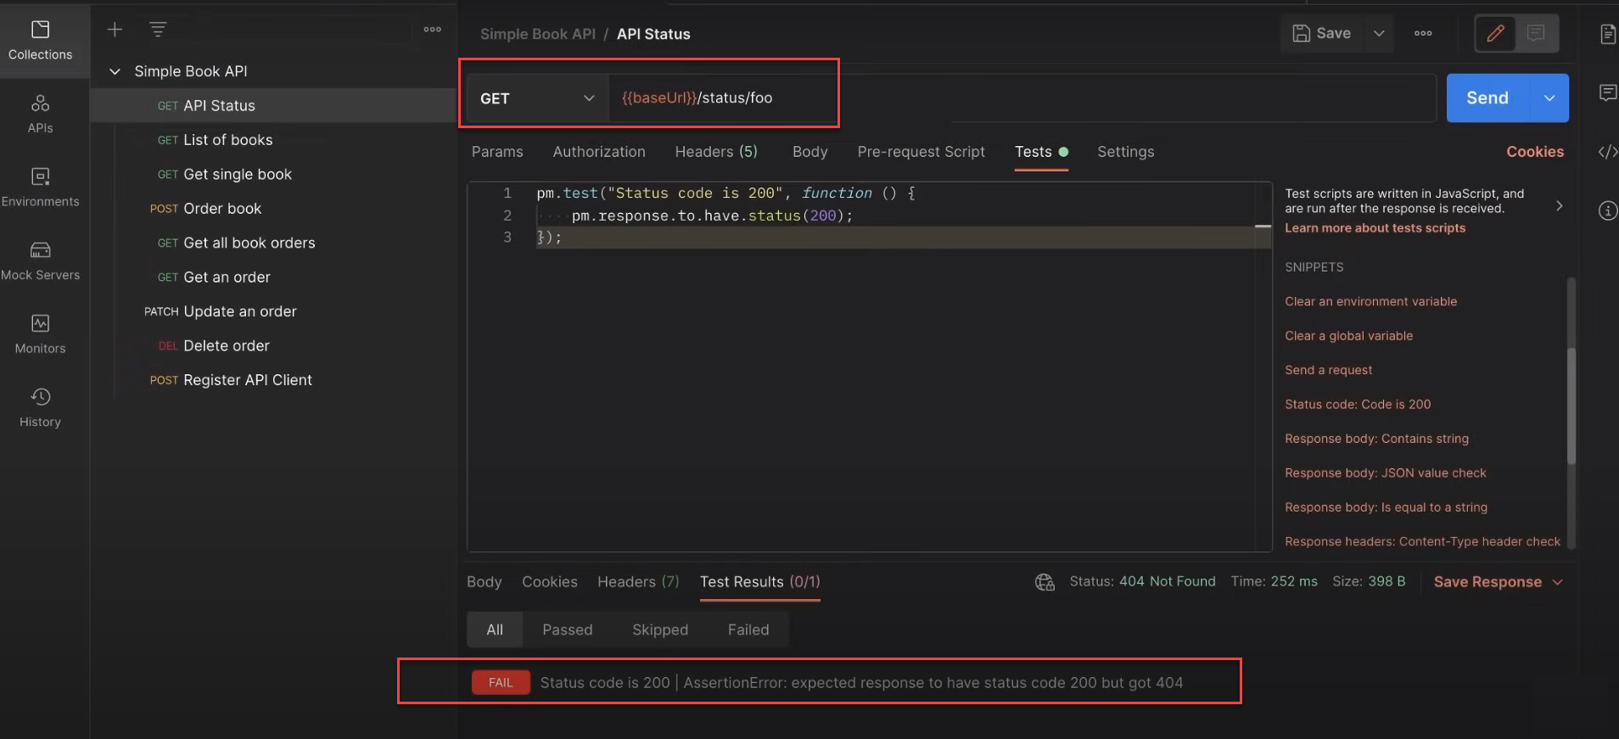Open the request info pane
1619x739 pixels.
pyautogui.click(x=1607, y=210)
